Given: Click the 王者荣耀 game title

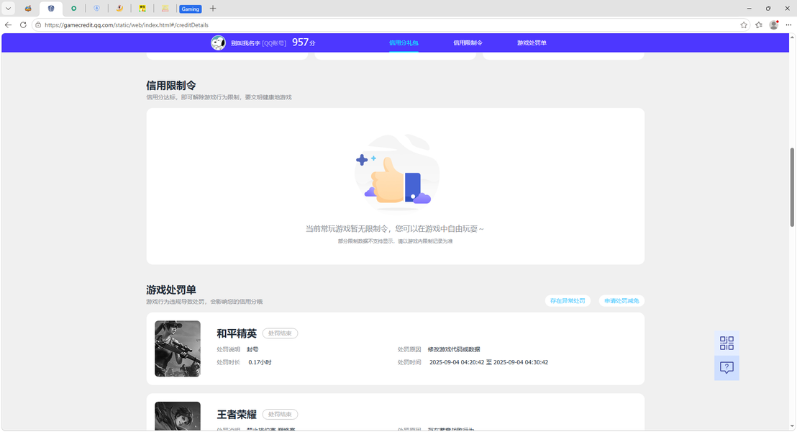Looking at the screenshot, I should click(237, 415).
